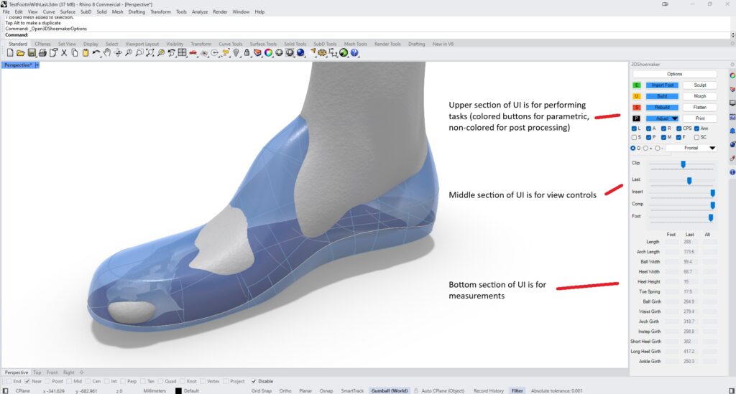Toggle the Near osnap checkbox
This screenshot has height=394, width=736.
28,381
